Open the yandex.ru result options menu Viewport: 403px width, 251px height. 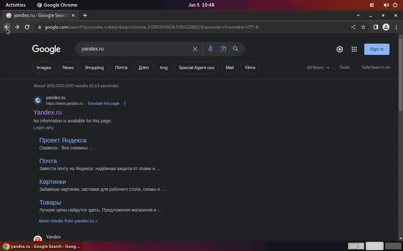click(x=125, y=104)
